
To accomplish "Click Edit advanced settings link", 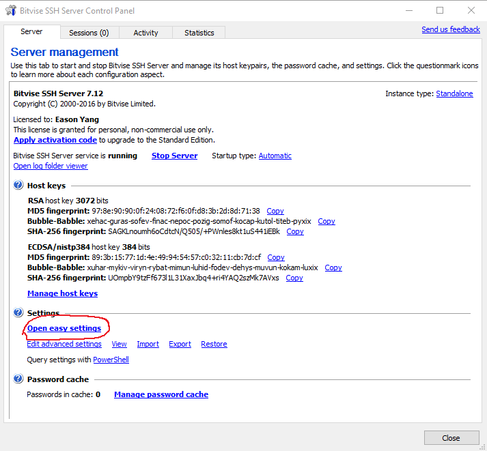I will (64, 344).
